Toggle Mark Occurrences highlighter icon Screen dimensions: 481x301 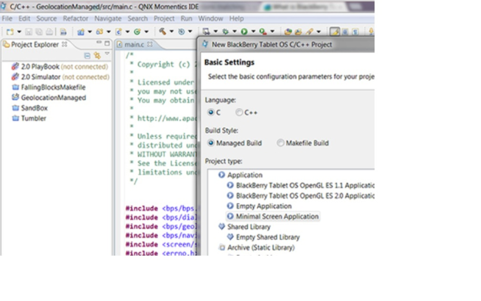(335, 32)
